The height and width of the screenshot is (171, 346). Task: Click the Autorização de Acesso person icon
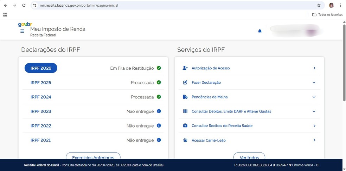pyautogui.click(x=185, y=68)
